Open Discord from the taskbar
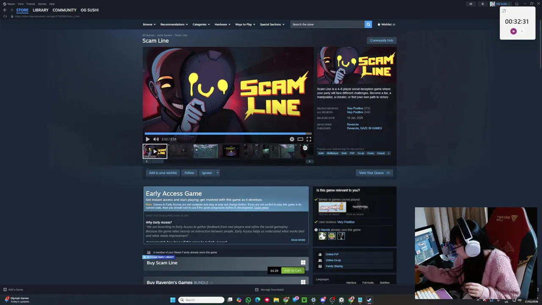 [x=323, y=300]
